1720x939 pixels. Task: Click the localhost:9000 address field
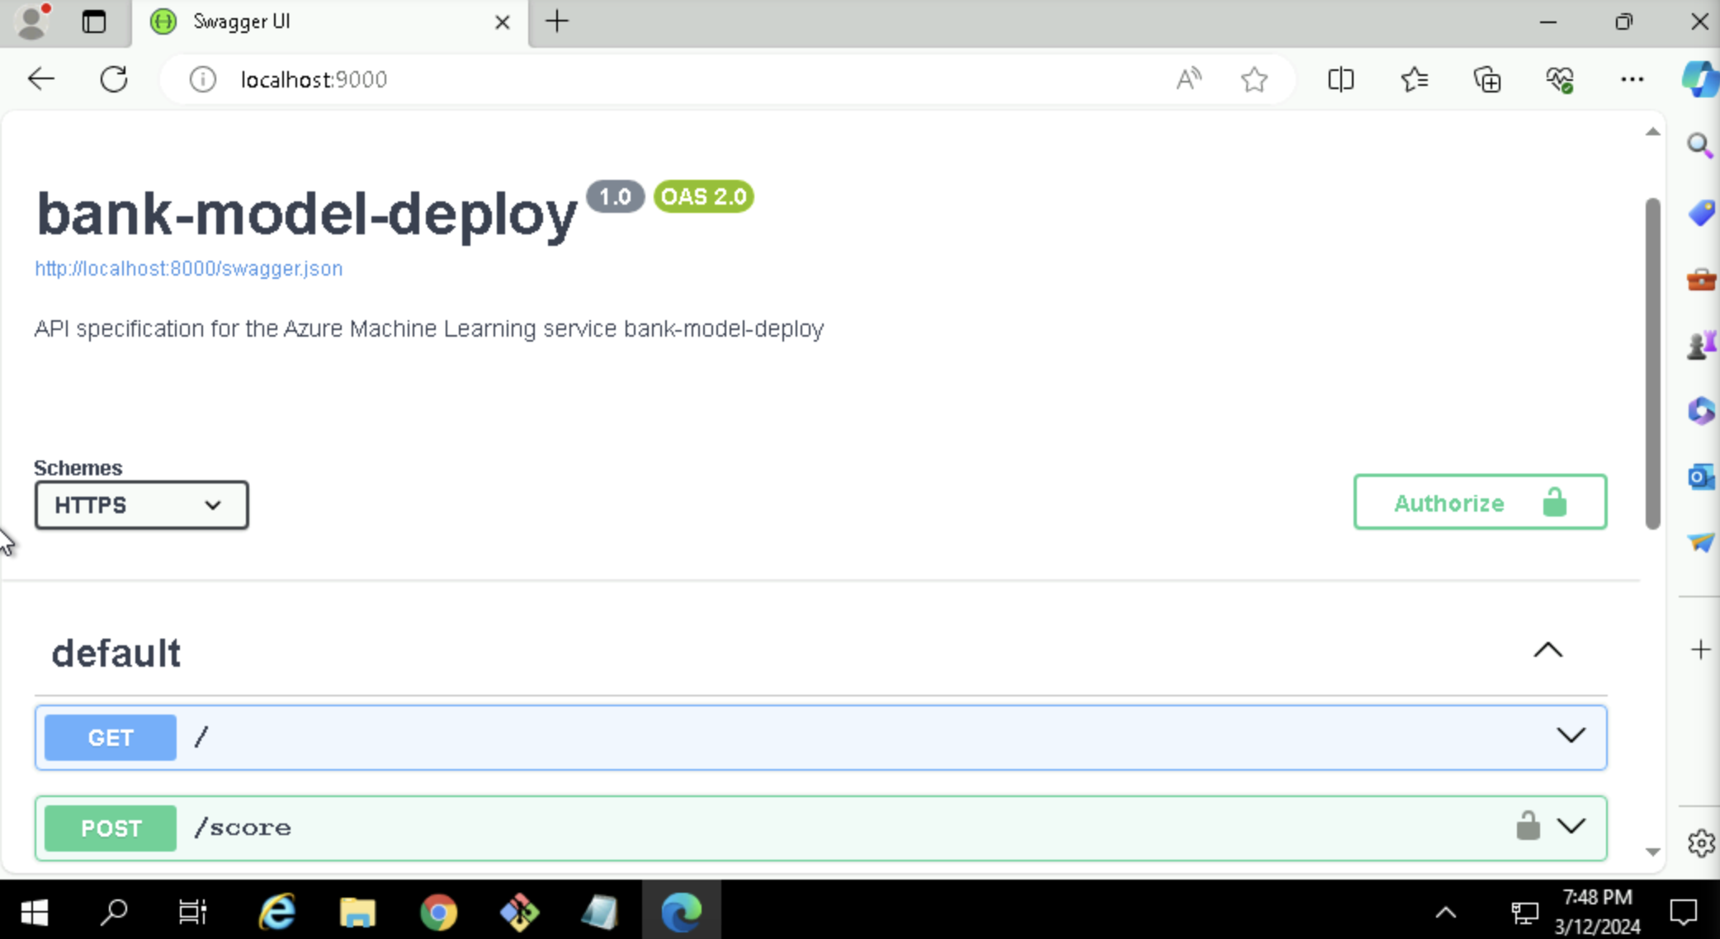[x=660, y=79]
